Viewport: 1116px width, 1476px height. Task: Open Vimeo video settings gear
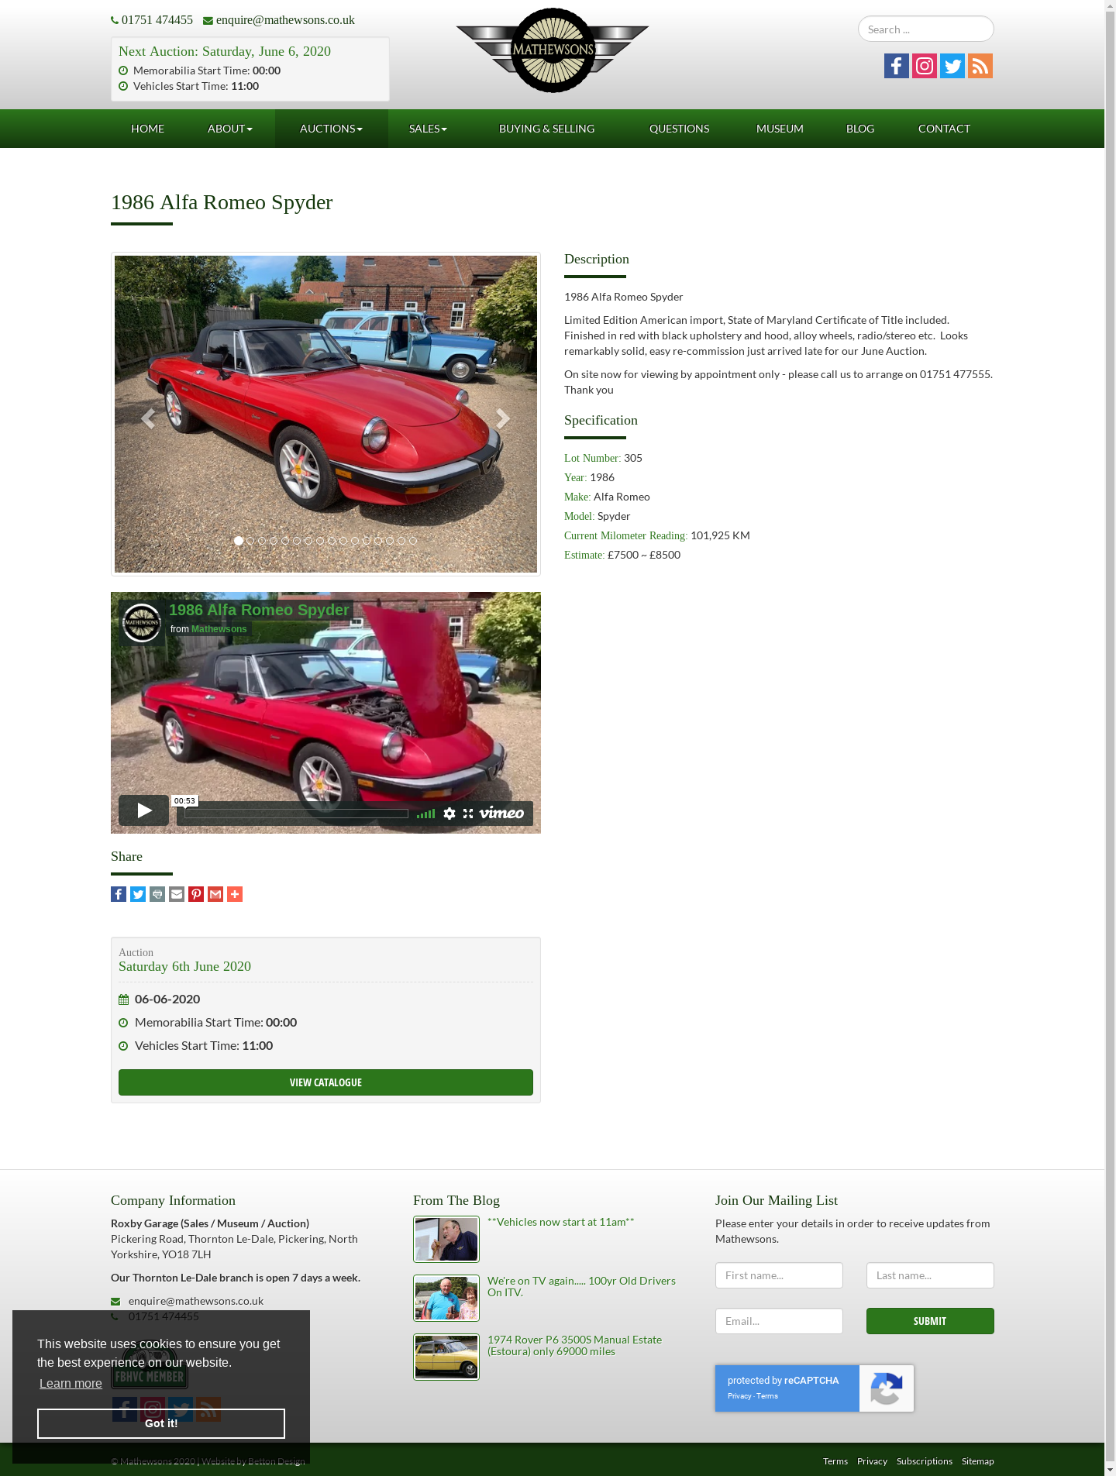(x=449, y=814)
